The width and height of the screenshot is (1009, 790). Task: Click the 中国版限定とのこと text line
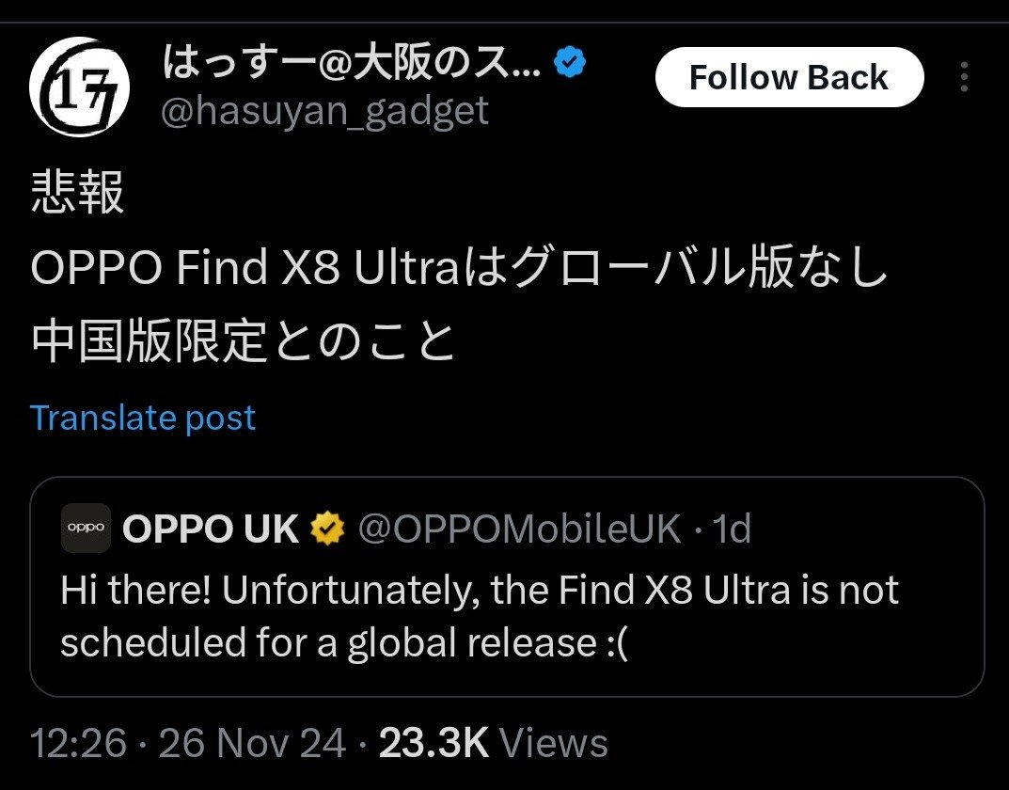(x=244, y=342)
